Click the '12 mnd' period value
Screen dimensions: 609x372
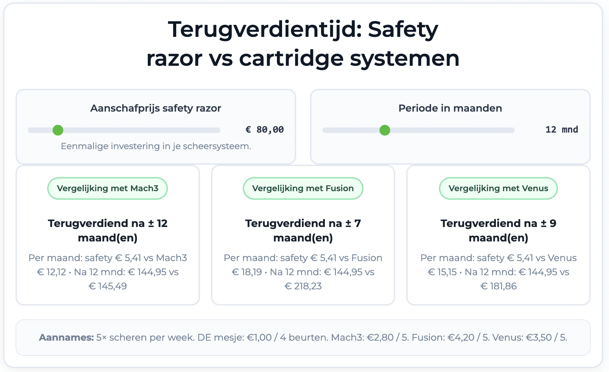click(561, 130)
